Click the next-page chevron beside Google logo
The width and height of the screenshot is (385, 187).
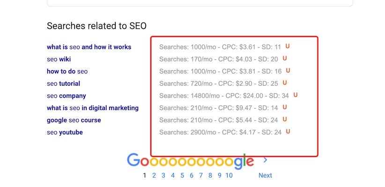pyautogui.click(x=265, y=160)
